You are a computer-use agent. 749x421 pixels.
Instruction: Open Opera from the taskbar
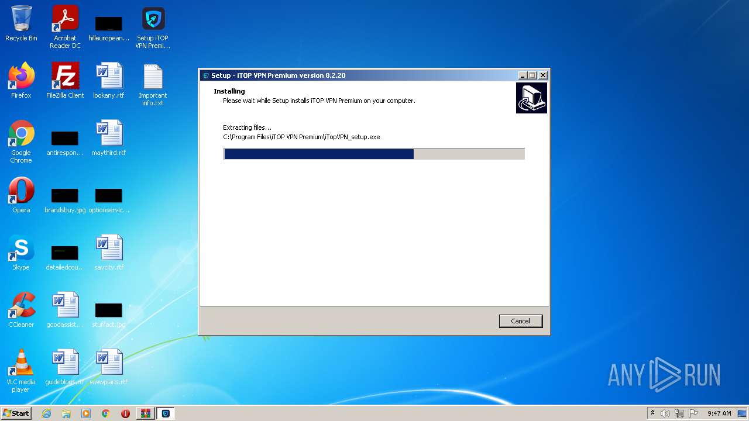125,413
